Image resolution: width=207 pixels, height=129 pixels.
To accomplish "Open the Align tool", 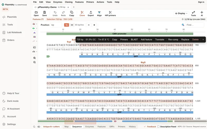I will click(x=99, y=14).
